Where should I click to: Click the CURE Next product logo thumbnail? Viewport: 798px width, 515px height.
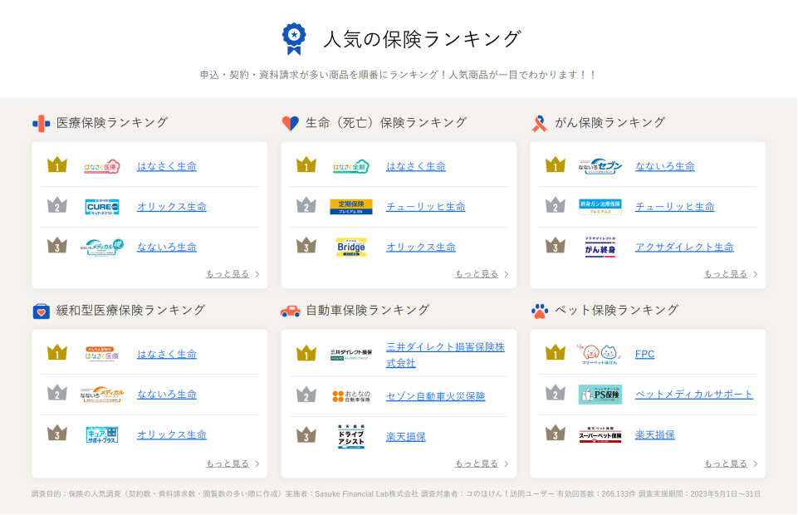tap(102, 207)
